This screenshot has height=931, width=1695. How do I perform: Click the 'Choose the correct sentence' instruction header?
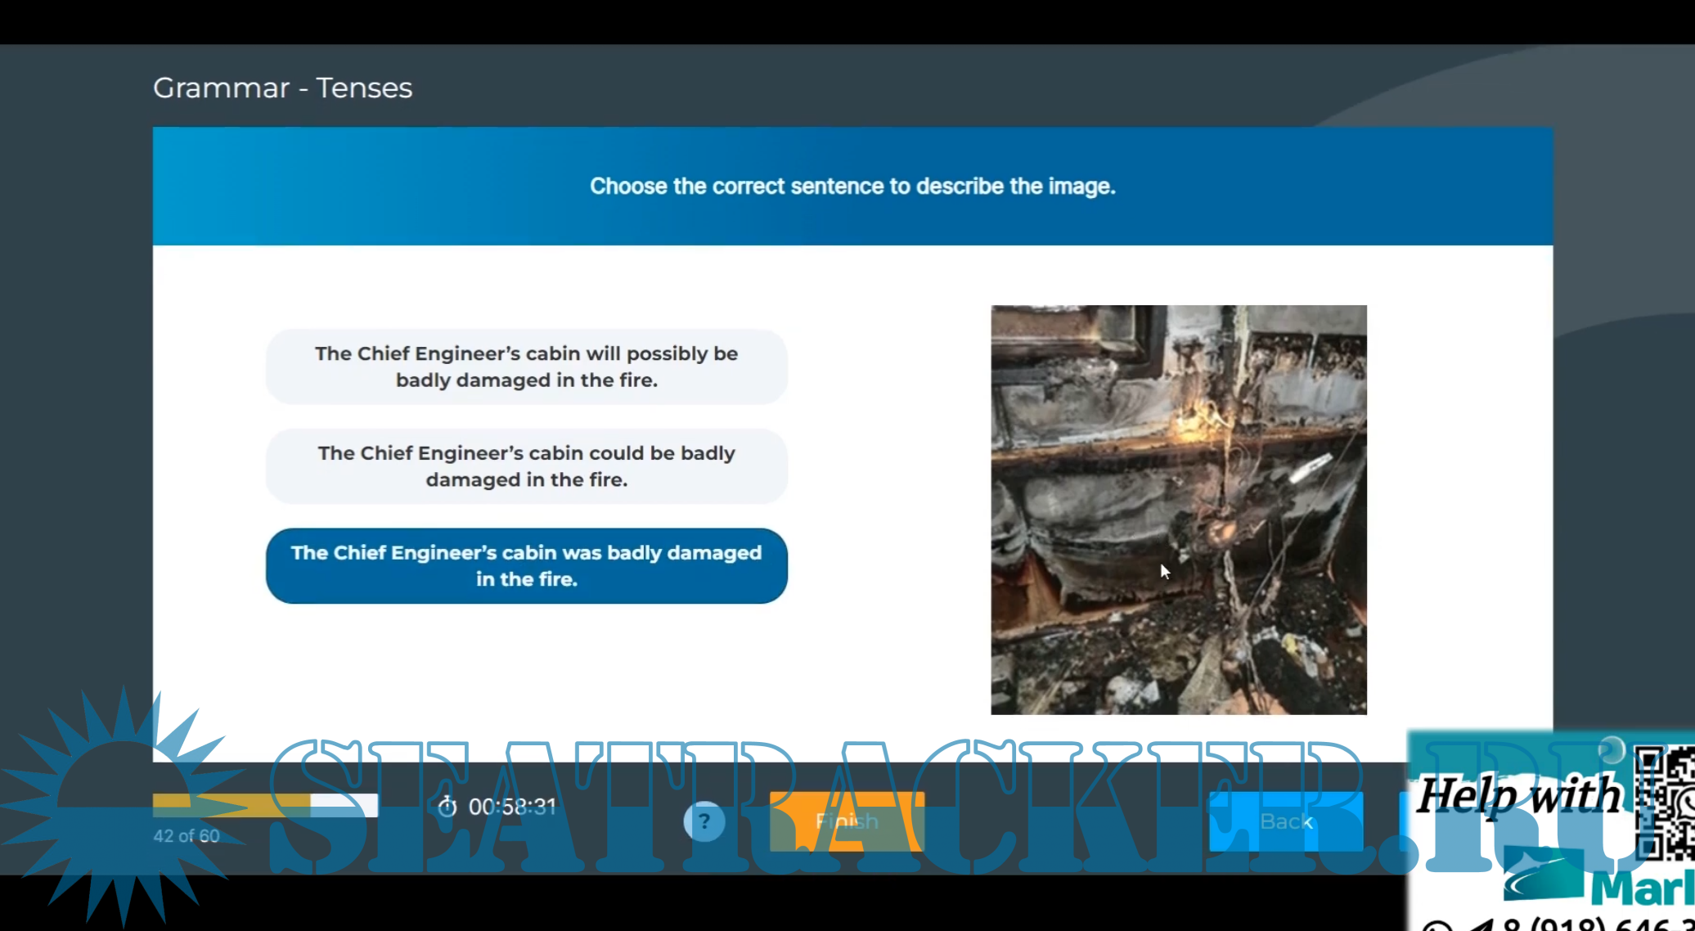(852, 187)
